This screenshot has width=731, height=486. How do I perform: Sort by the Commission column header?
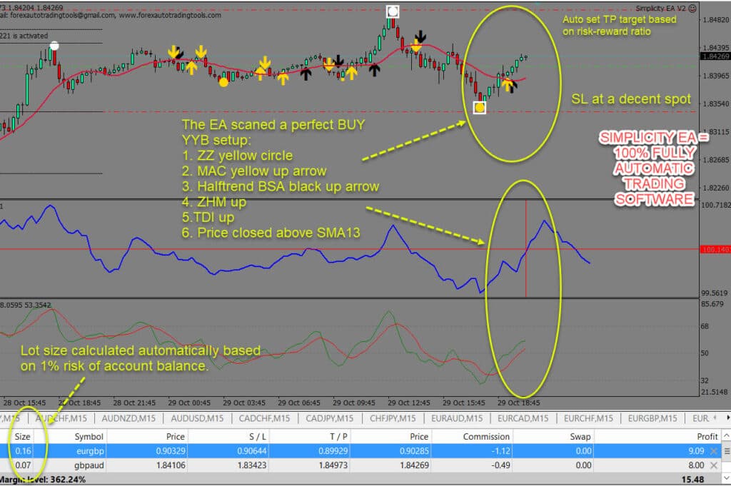click(486, 437)
